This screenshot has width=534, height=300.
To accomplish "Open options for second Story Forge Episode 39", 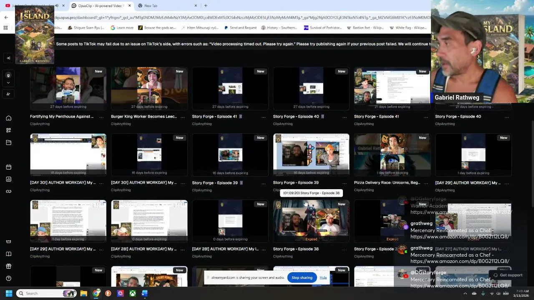I will click(345, 183).
